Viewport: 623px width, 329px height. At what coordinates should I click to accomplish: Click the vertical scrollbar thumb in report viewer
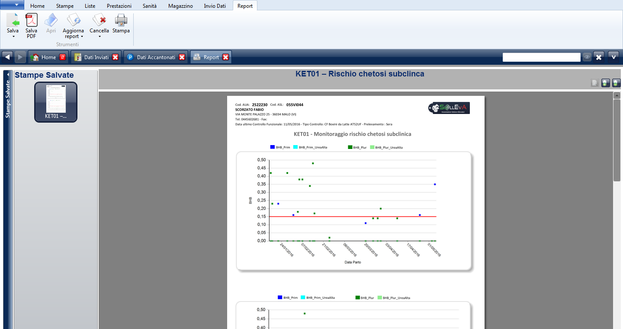(617, 140)
